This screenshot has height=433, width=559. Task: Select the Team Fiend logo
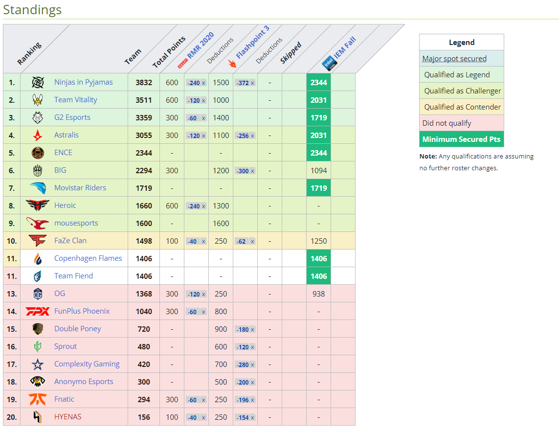coord(38,276)
